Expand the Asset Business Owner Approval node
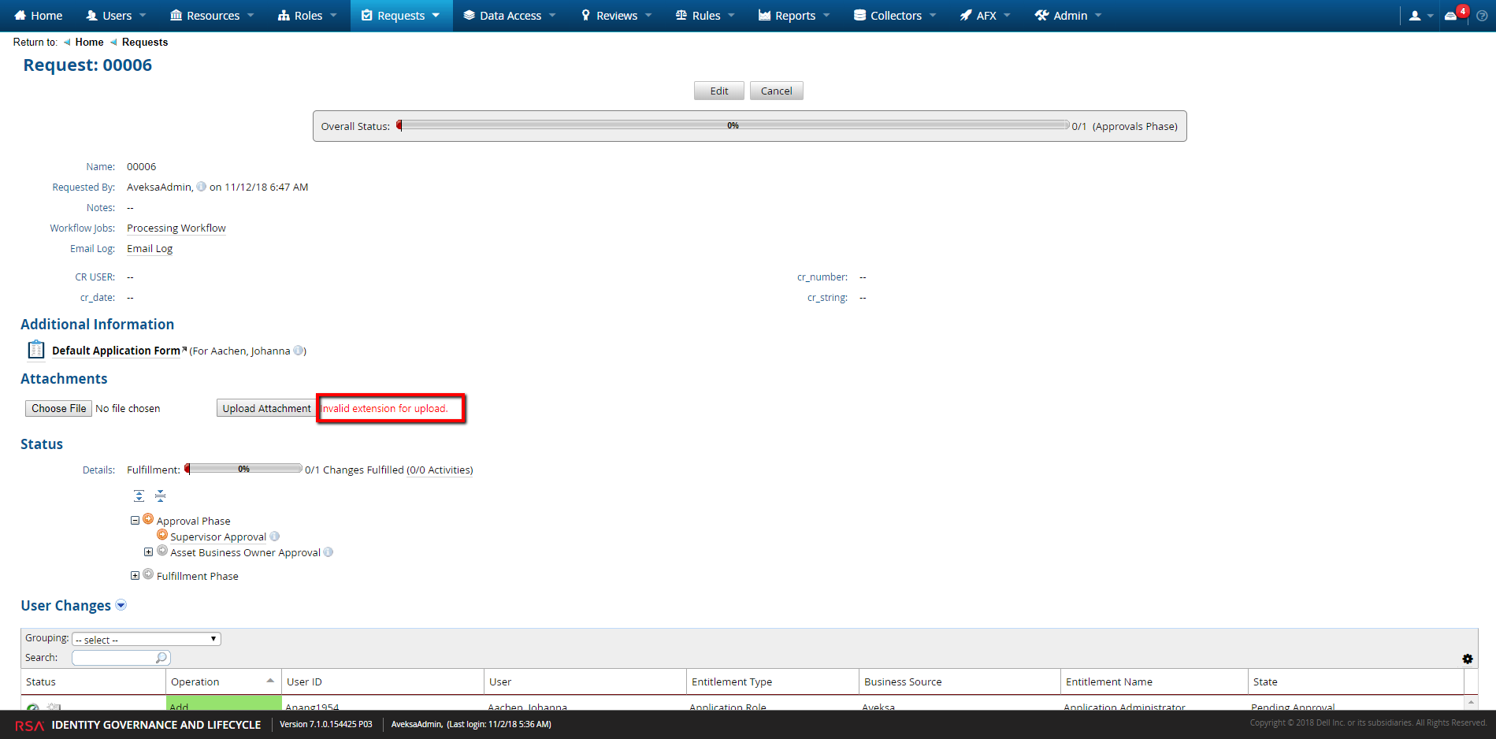 (149, 551)
